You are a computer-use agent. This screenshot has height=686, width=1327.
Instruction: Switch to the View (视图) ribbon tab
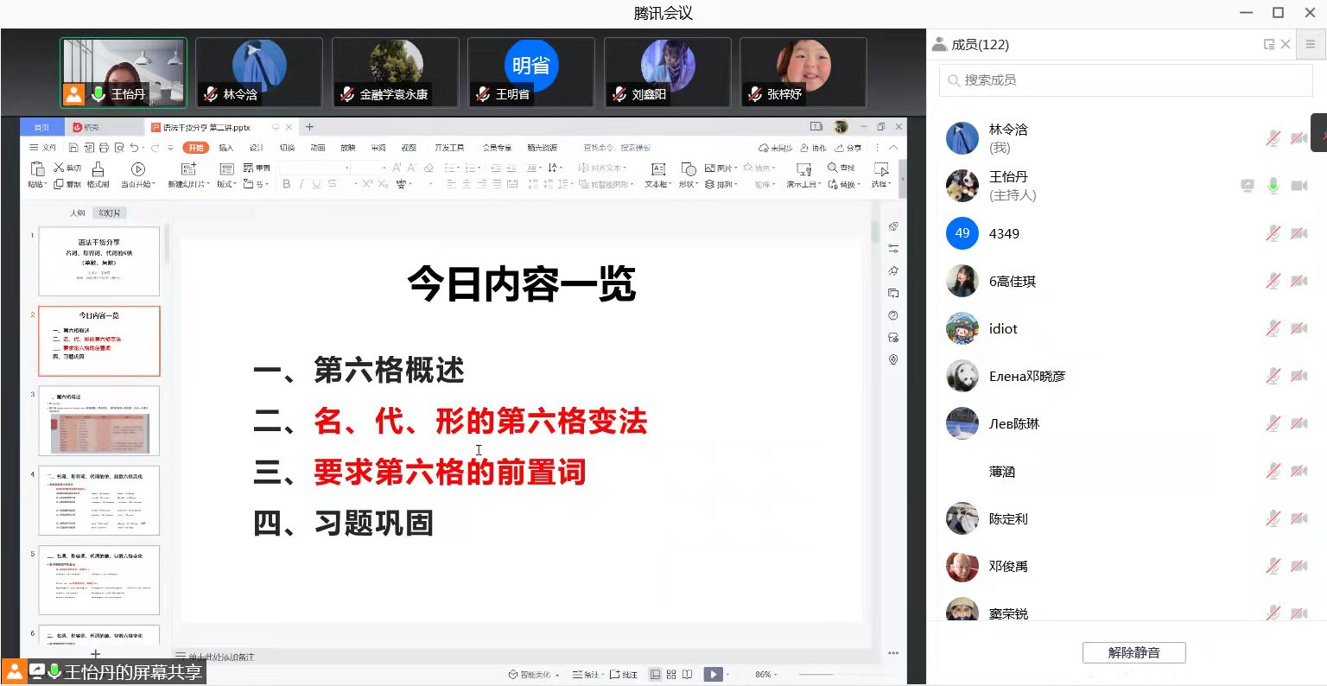coord(409,148)
